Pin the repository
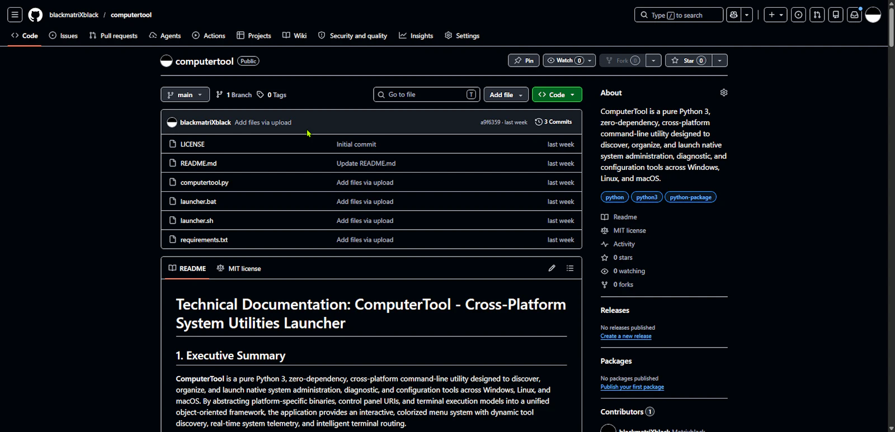Screen dimensions: 895x432 point(524,60)
